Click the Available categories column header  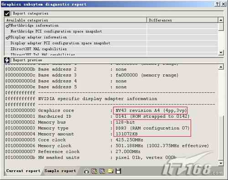(76, 20)
